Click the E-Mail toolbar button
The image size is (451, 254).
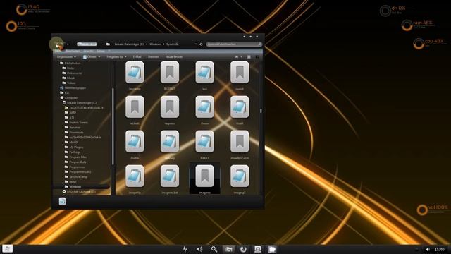[x=137, y=57]
